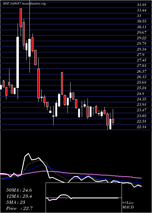Select the 26.13 price axis label
The width and height of the screenshot is (152, 213).
click(x=142, y=77)
